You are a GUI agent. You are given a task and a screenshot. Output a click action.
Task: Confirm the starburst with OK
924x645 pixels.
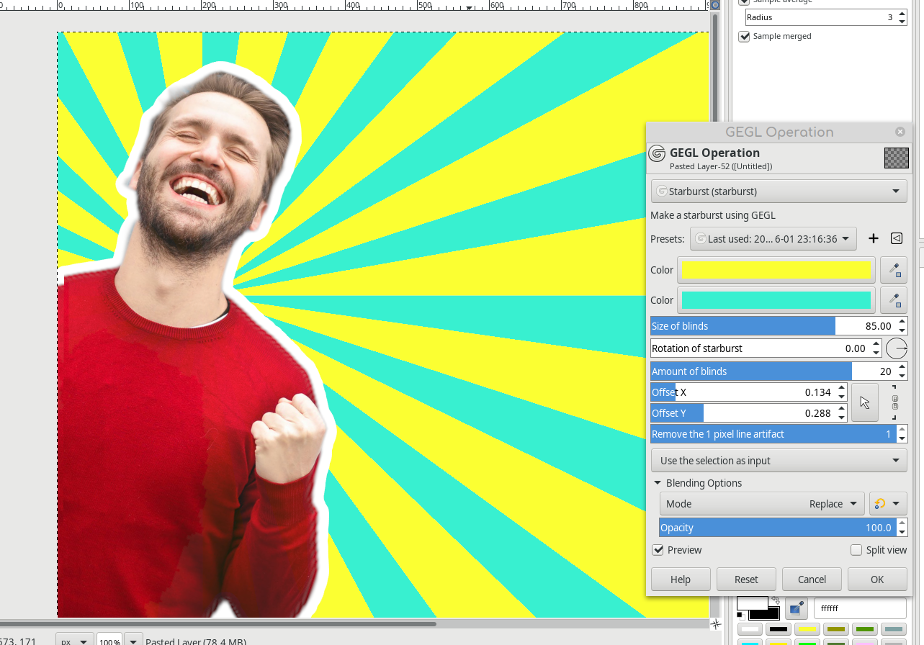[x=877, y=579]
